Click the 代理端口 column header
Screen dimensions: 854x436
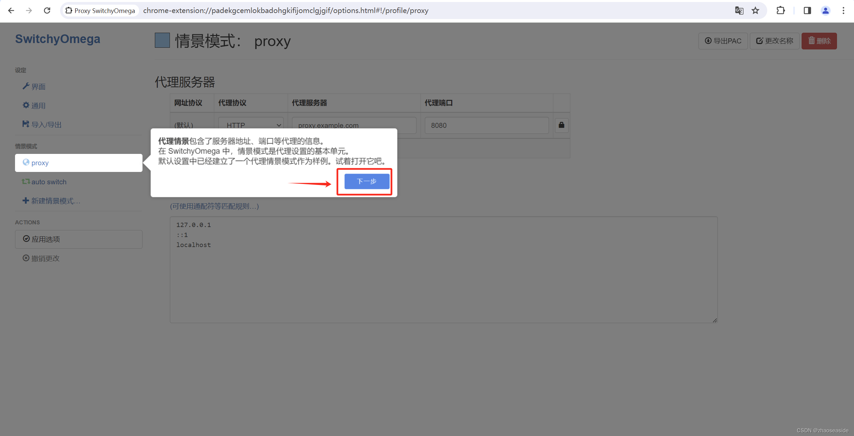tap(439, 103)
